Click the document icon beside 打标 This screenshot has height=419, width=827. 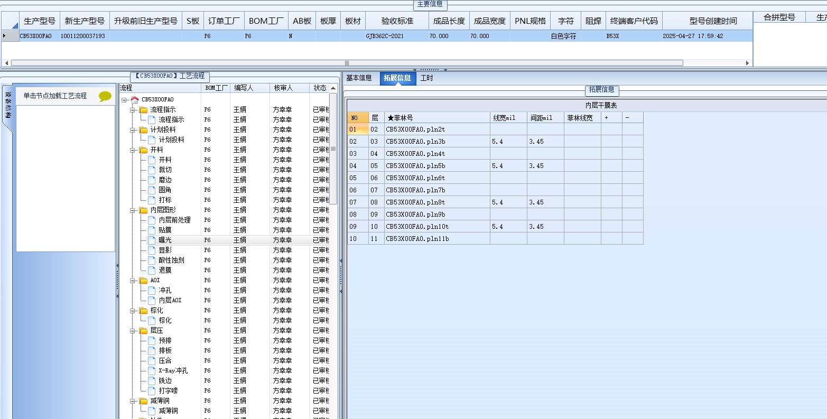pyautogui.click(x=152, y=200)
